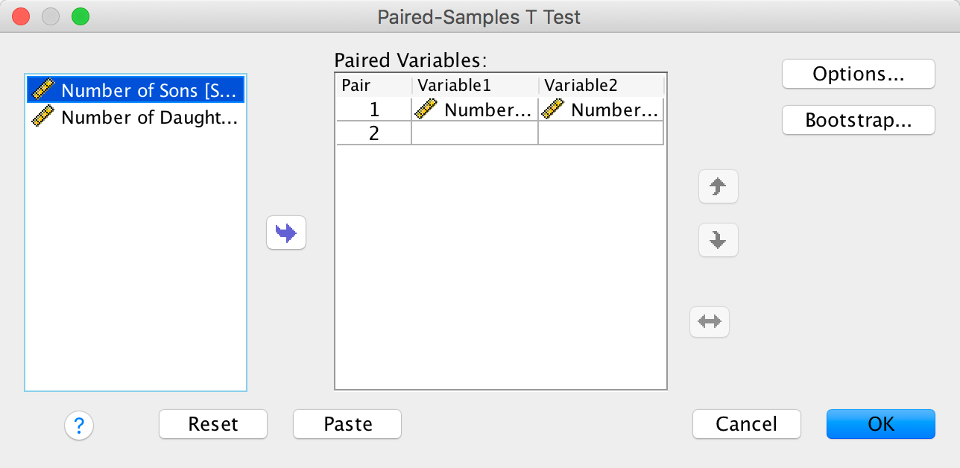960x468 pixels.
Task: Click the Paste syntax button
Action: [x=347, y=424]
